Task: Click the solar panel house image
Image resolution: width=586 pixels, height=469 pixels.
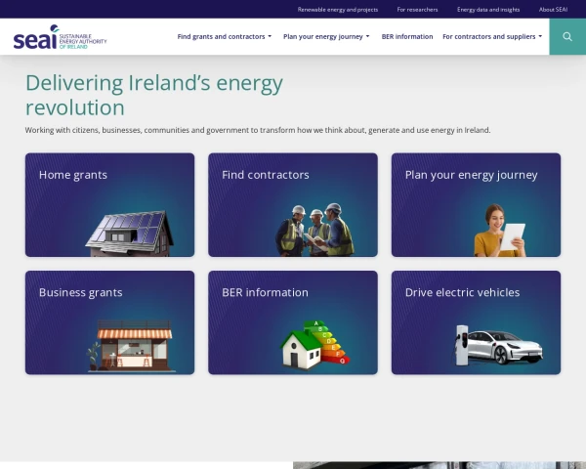Action: pyautogui.click(x=129, y=234)
